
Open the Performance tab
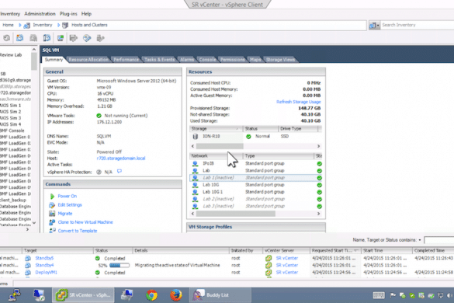coord(126,60)
